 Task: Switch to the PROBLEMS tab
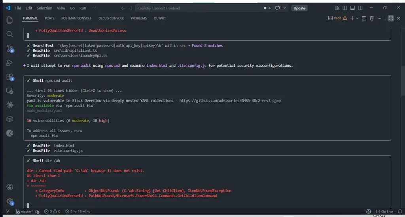tap(139, 18)
